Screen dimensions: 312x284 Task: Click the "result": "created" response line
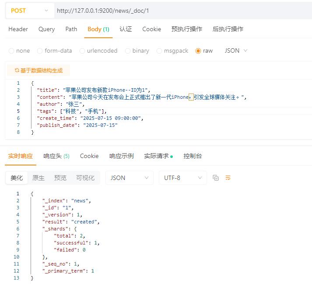click(x=71, y=222)
